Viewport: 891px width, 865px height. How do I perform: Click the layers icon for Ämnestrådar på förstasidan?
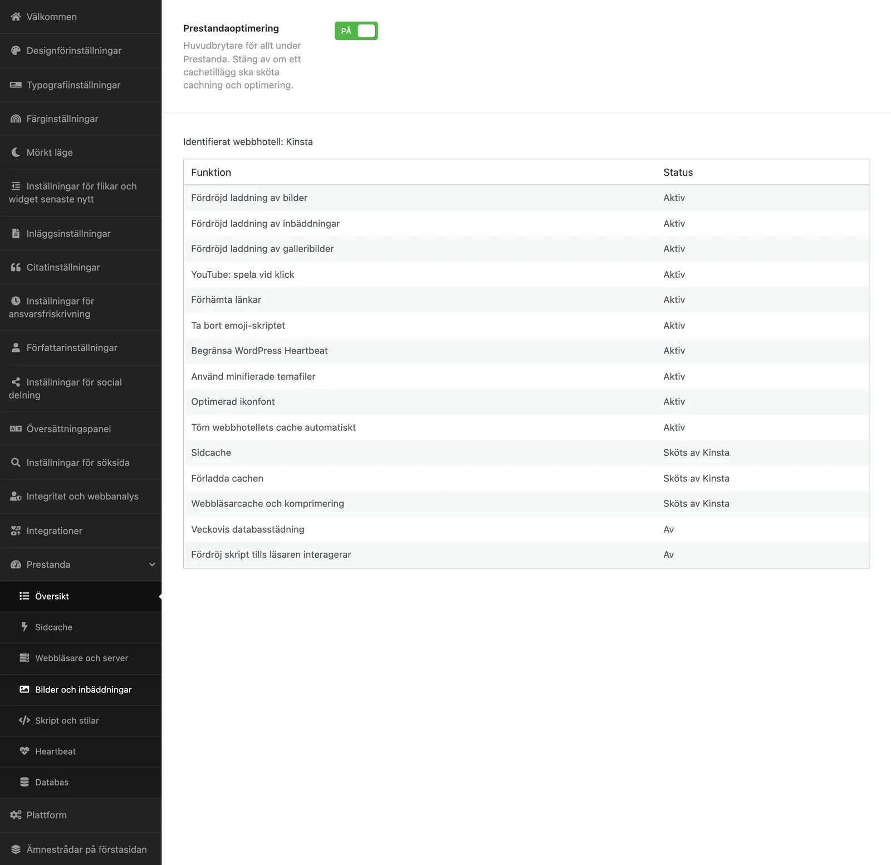(16, 849)
